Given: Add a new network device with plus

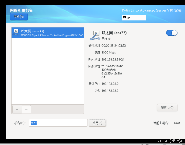Looking at the screenshot, I should (x=17, y=109).
